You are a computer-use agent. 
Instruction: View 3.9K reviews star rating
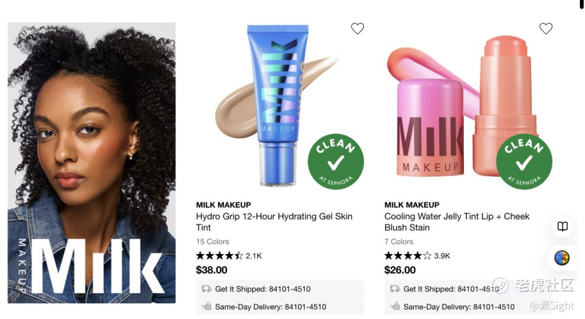pyautogui.click(x=417, y=256)
